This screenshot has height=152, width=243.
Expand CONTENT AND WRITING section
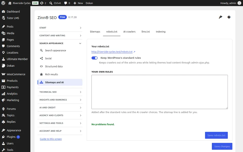(x=60, y=35)
